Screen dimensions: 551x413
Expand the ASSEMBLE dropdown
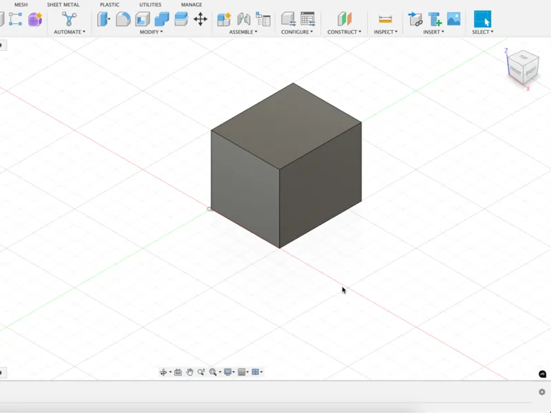point(243,32)
